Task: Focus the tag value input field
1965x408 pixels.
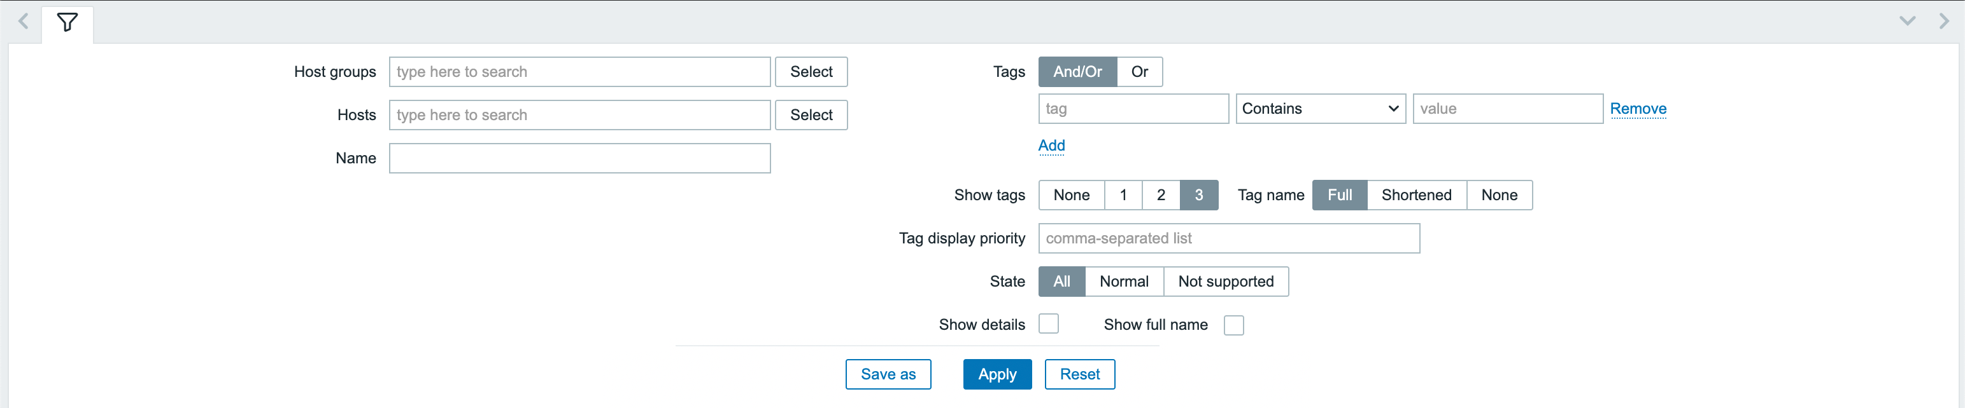Action: click(1507, 109)
